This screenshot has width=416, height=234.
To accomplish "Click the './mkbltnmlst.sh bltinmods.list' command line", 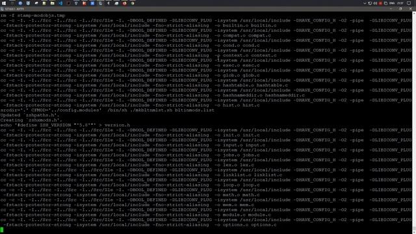I will (x=107, y=110).
